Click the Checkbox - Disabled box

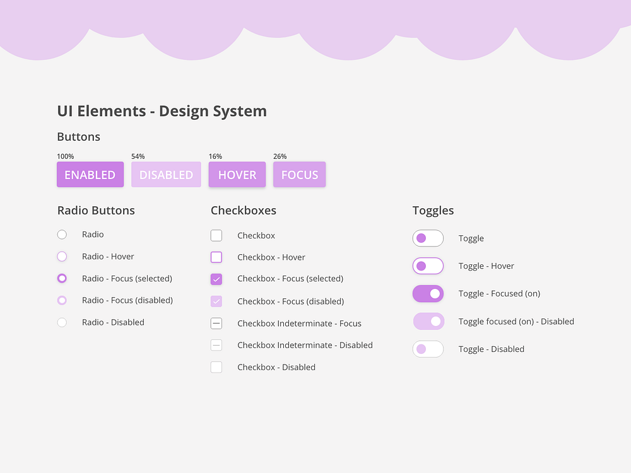pyautogui.click(x=216, y=367)
